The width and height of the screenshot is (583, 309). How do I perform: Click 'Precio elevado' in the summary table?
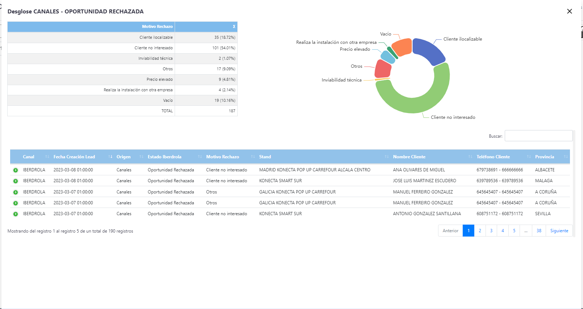[160, 79]
